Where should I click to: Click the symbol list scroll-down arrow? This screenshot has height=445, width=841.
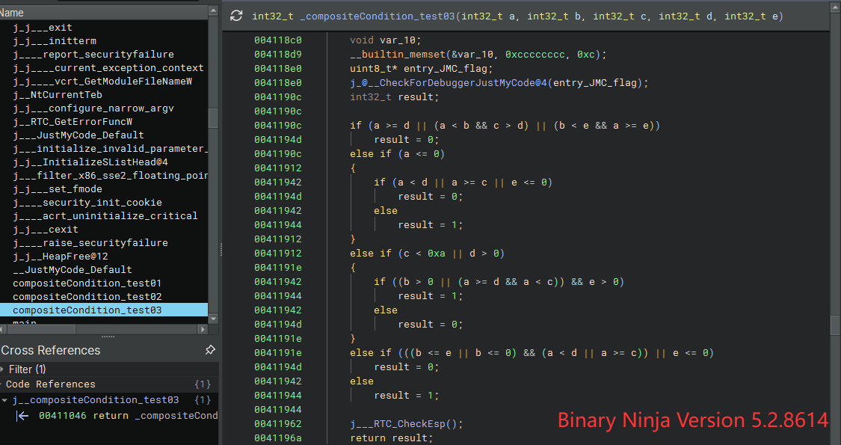tap(213, 319)
